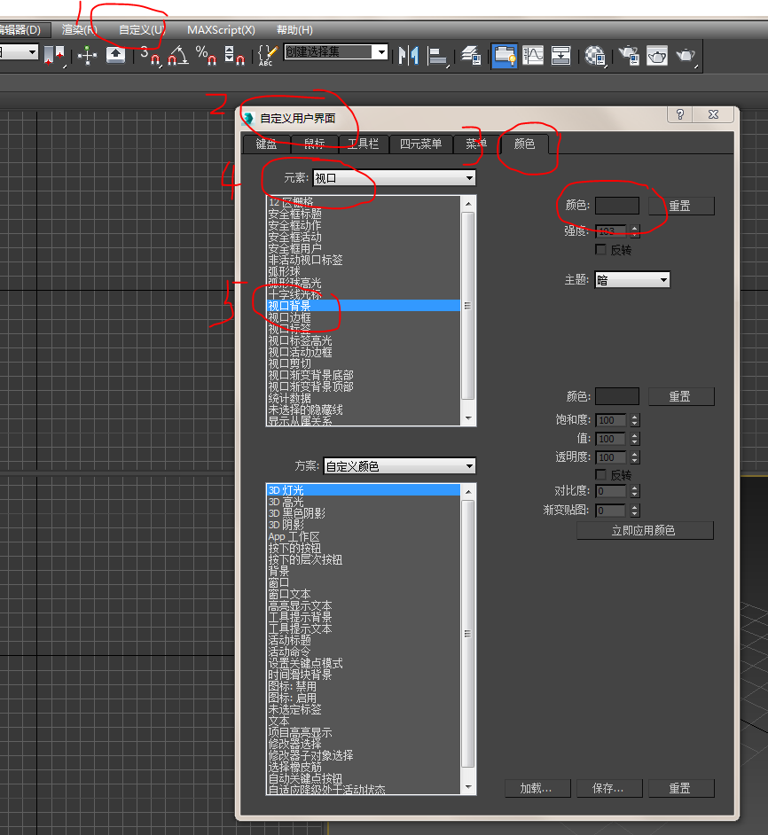This screenshot has height=835, width=768.
Task: Open the 主题 dropdown set to 暗
Action: pos(631,280)
